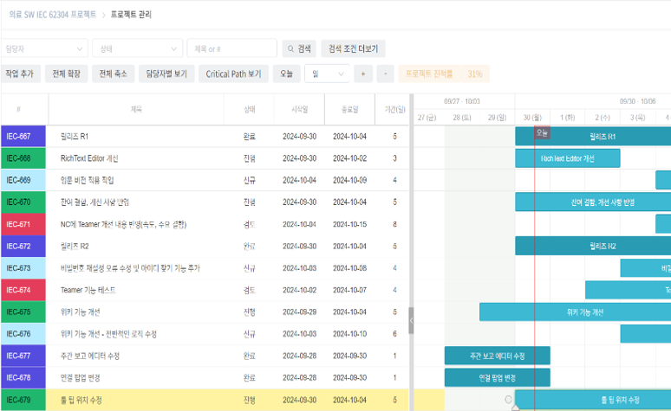Go to the 의료 SW IEC 62304 프로젝트 breadcrumb
671x411 pixels.
(x=52, y=15)
